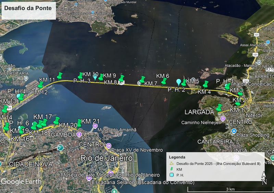Click the Pedra do Sal purple icon

tap(79, 135)
